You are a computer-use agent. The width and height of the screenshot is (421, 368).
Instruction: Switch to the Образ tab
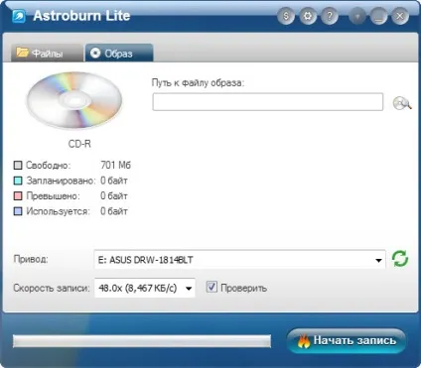[119, 53]
